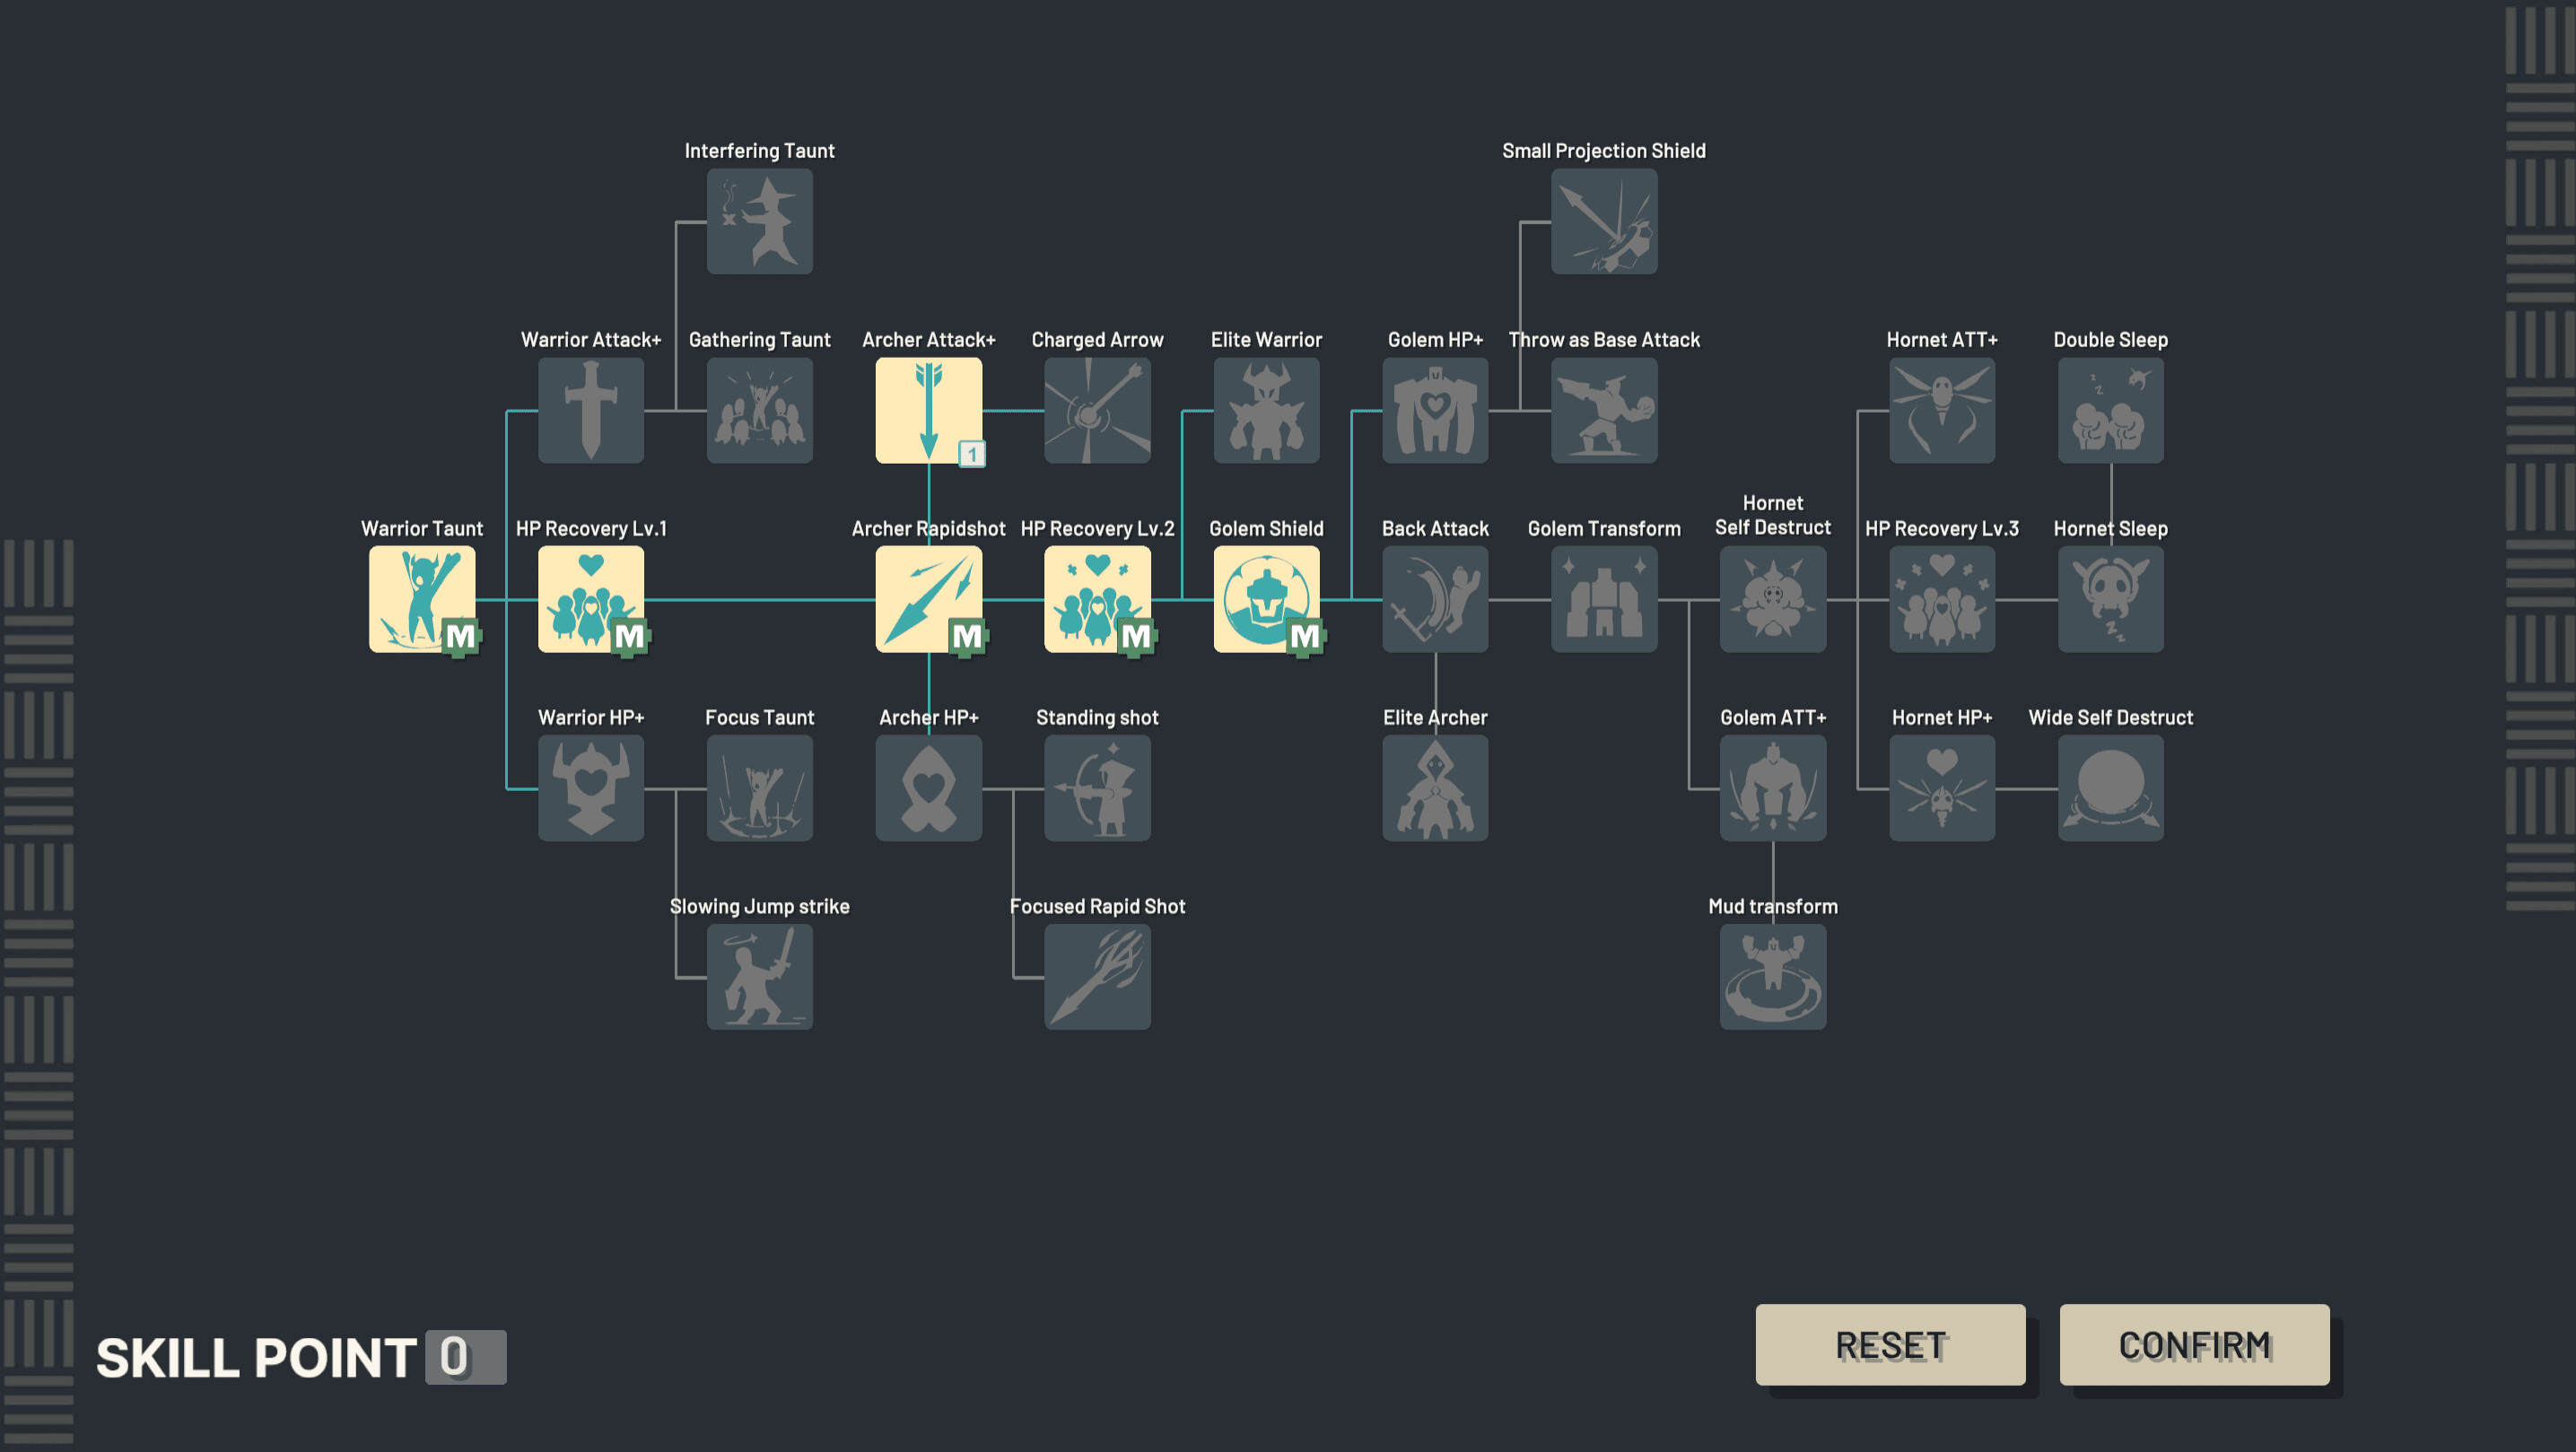Select the Elite Warrior skill node
This screenshot has height=1452, width=2576.
tap(1266, 411)
